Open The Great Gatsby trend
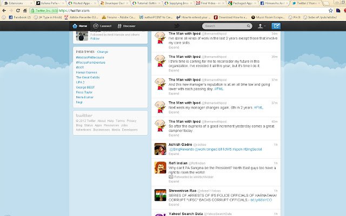Viewport: 346px width, 216px height. tap(88, 77)
